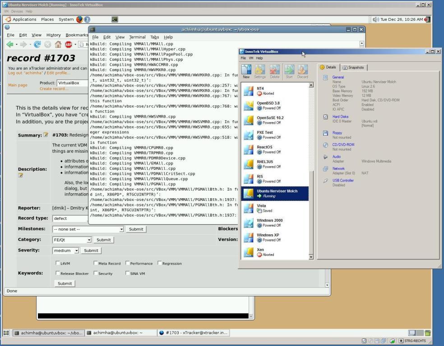444x346 pixels.
Task: Open the VM menu in InnoTek VirtualBox
Action: 251,58
